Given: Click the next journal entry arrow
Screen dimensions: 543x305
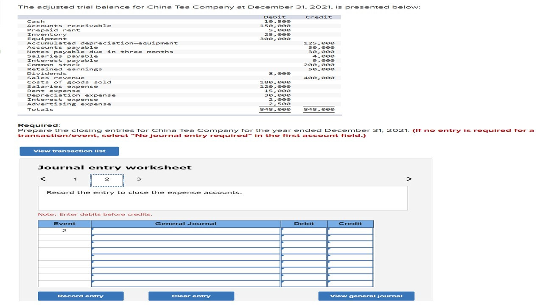Looking at the screenshot, I should click(409, 179).
